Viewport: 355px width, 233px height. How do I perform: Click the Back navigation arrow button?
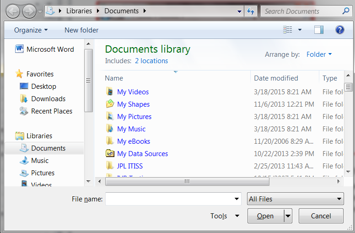point(13,11)
